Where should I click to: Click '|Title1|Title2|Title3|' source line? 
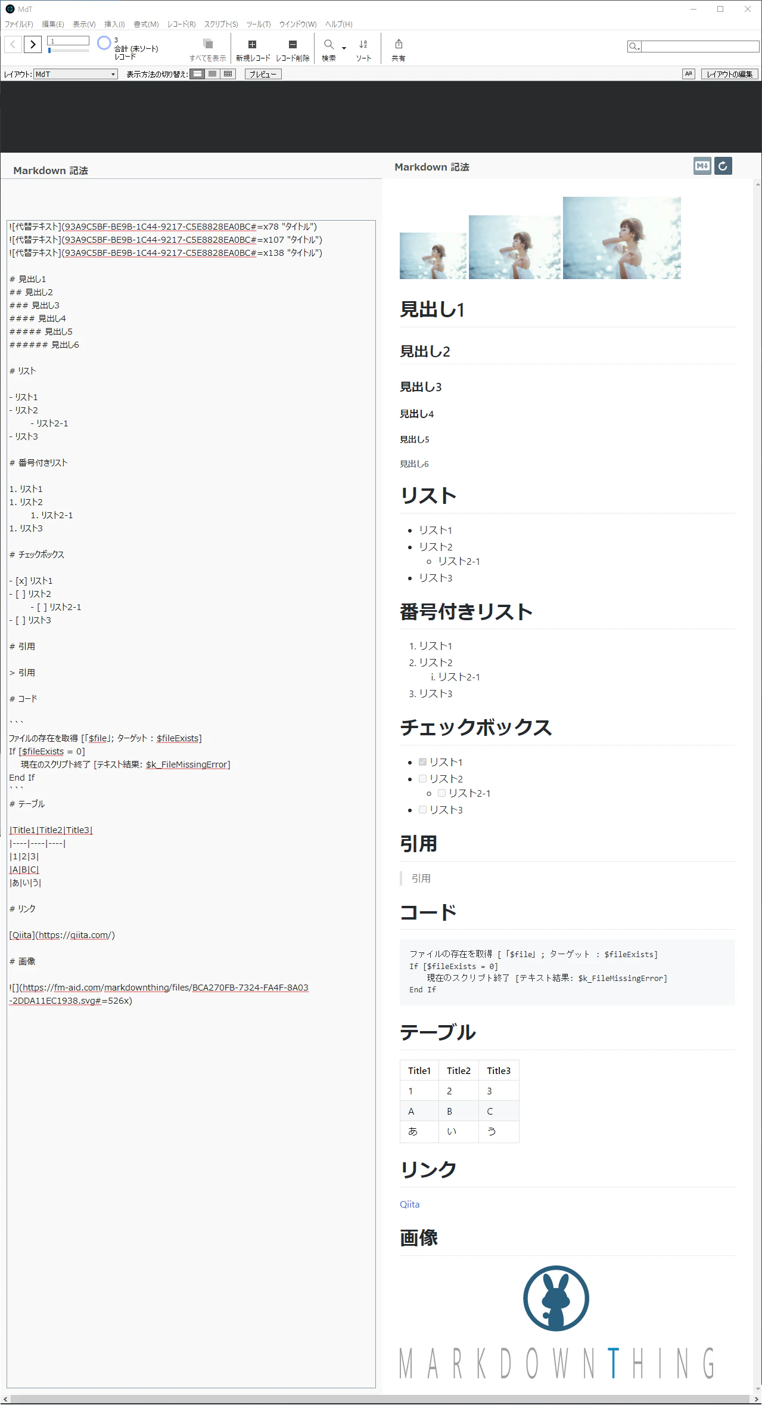pos(51,830)
